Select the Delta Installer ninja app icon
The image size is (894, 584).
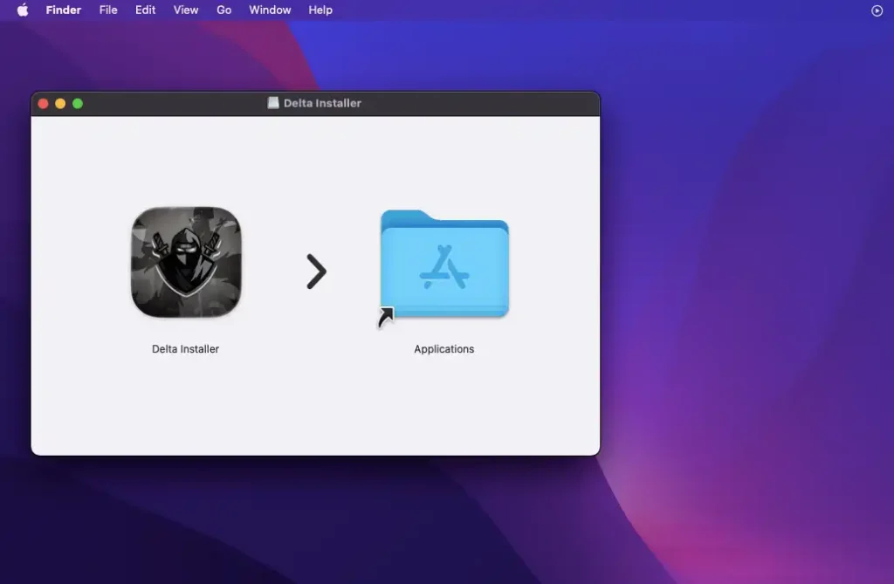(185, 263)
